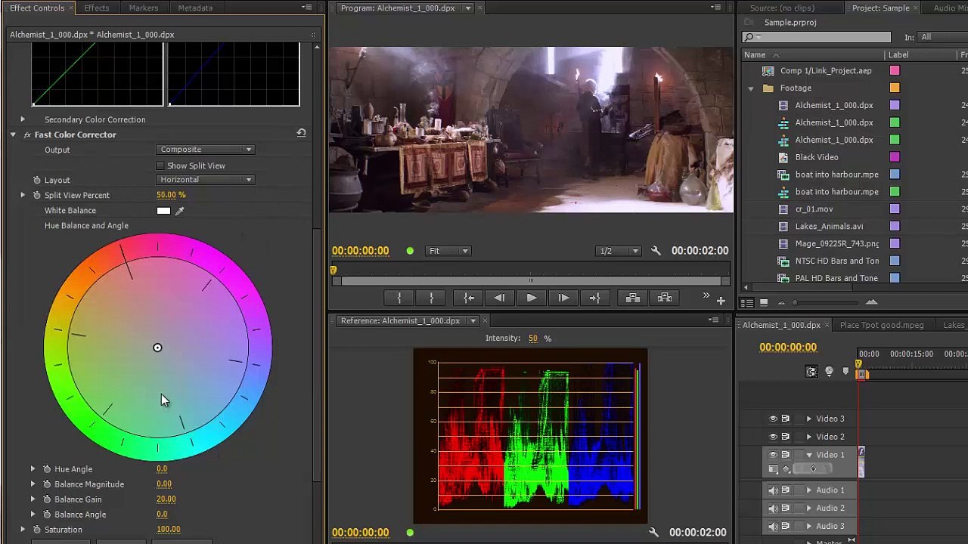Reset the Fast Color Corrector effect
968x544 pixels.
[x=301, y=133]
